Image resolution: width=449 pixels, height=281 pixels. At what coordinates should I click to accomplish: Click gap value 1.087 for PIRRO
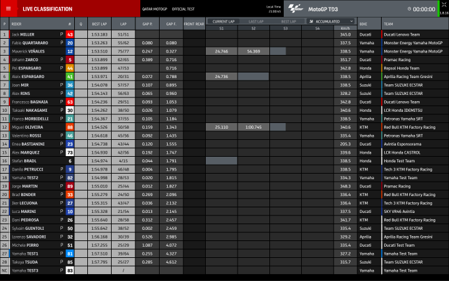[147, 245]
